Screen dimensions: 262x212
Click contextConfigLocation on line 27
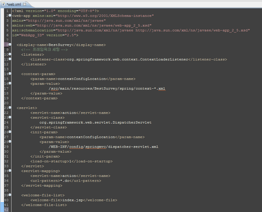pyautogui.click(x=91, y=137)
